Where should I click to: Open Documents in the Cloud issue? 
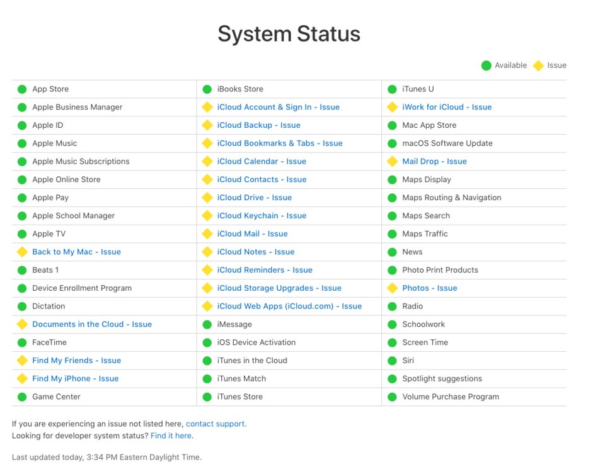click(92, 325)
